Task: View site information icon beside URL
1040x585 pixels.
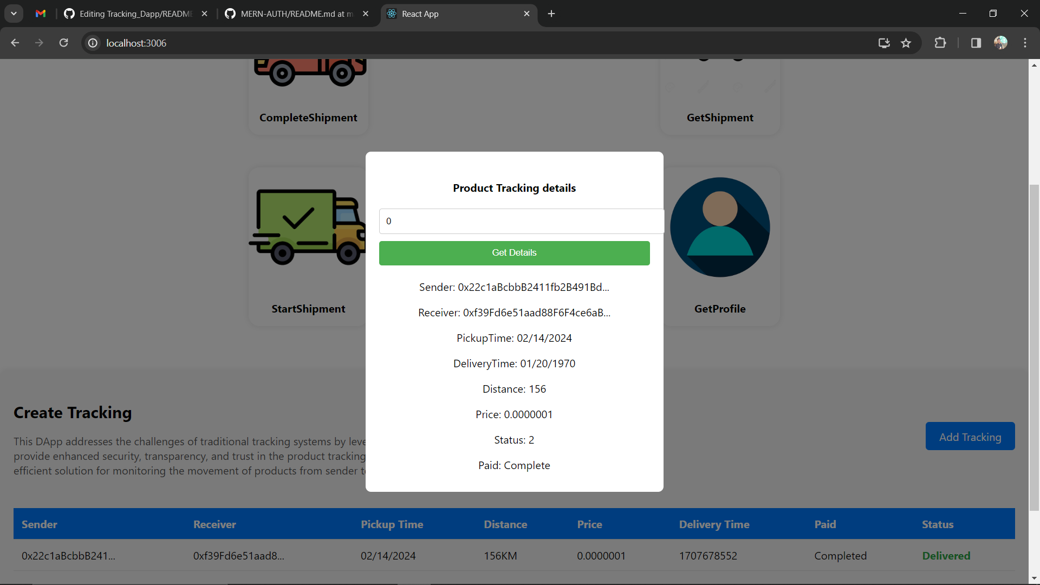Action: tap(93, 43)
